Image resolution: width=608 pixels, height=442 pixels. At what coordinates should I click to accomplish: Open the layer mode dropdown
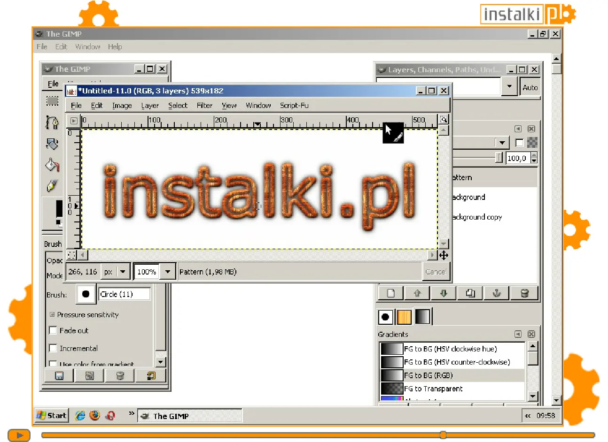(502, 143)
